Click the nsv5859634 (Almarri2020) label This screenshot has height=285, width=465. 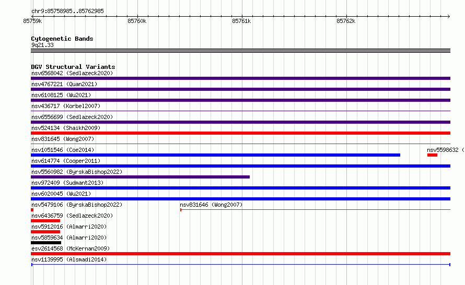coord(69,238)
